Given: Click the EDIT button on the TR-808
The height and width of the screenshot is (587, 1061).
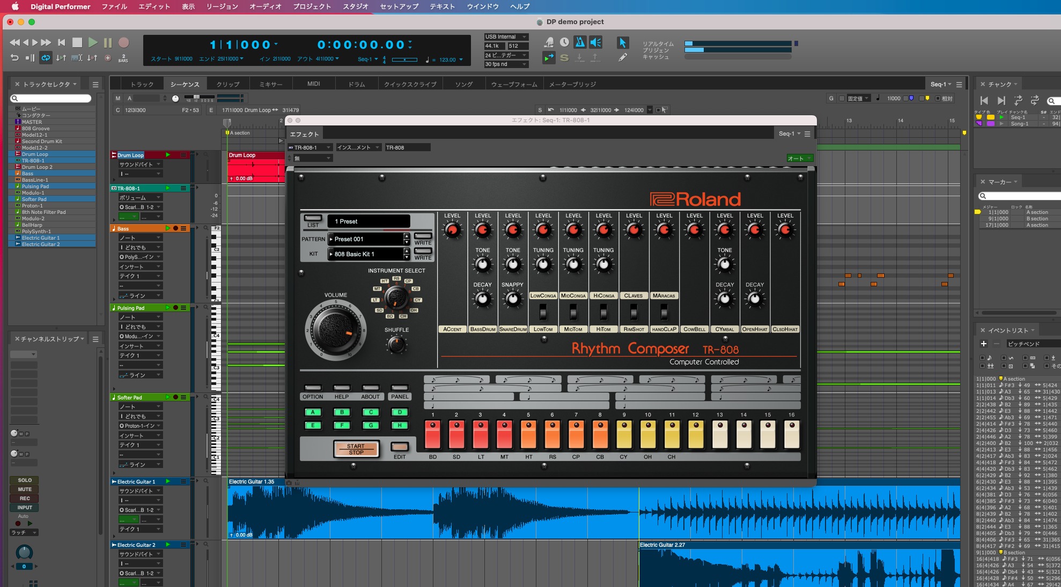Looking at the screenshot, I should click(400, 447).
